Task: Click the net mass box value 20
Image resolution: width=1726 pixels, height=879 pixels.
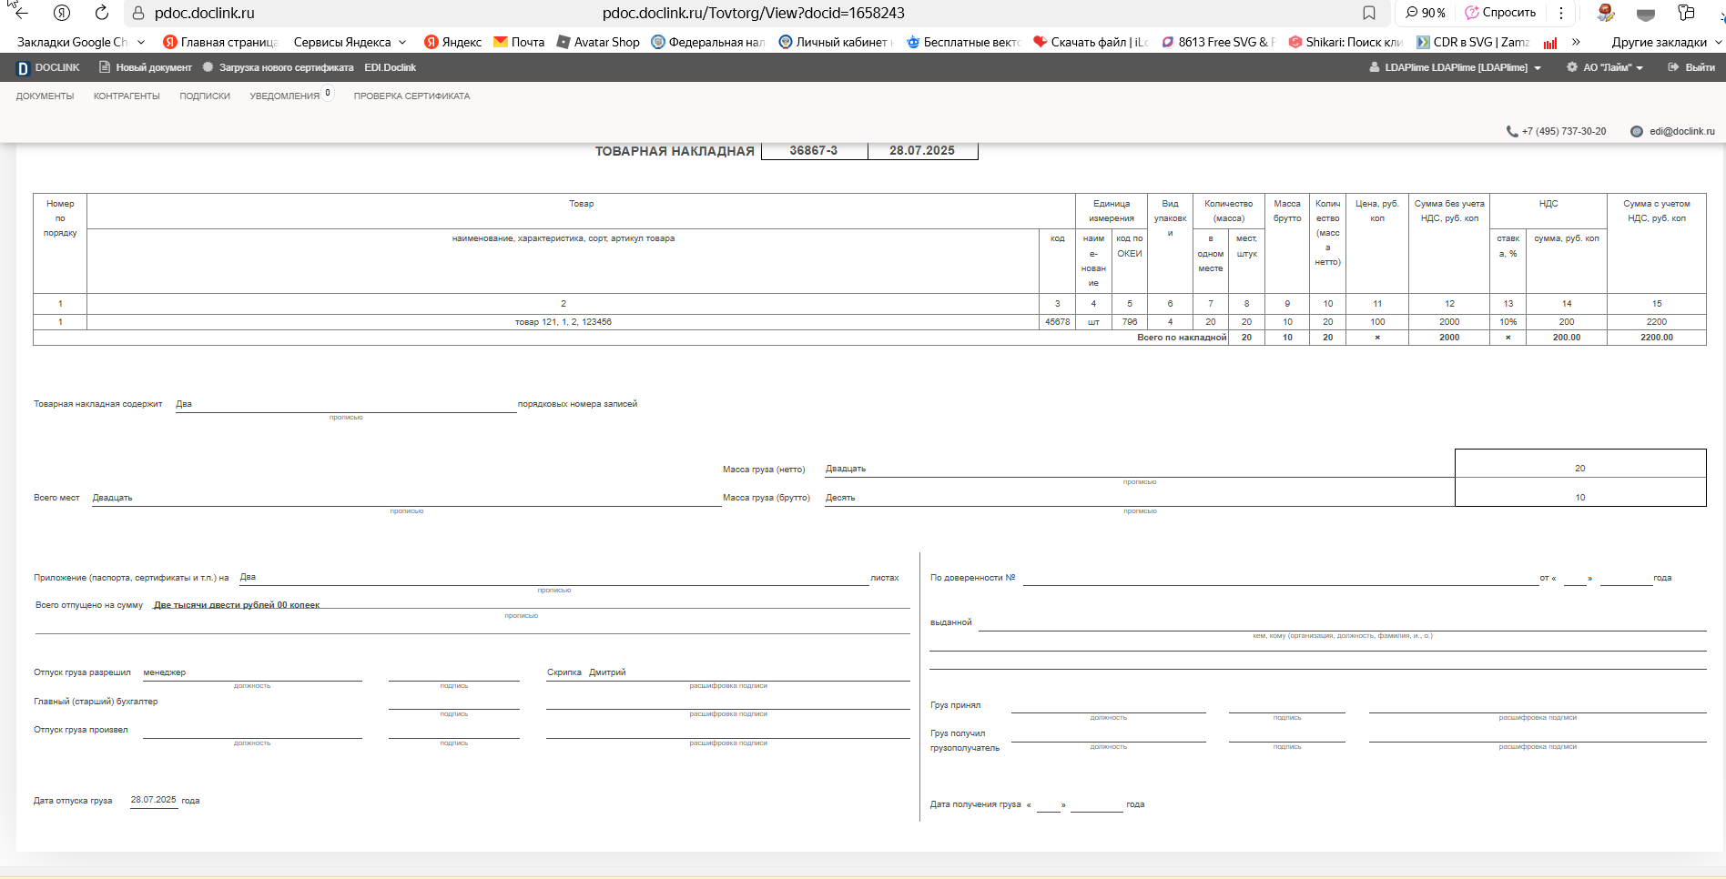Action: [1580, 468]
